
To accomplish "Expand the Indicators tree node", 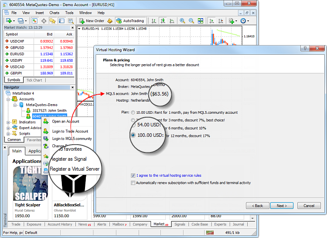I will click(x=9, y=122).
